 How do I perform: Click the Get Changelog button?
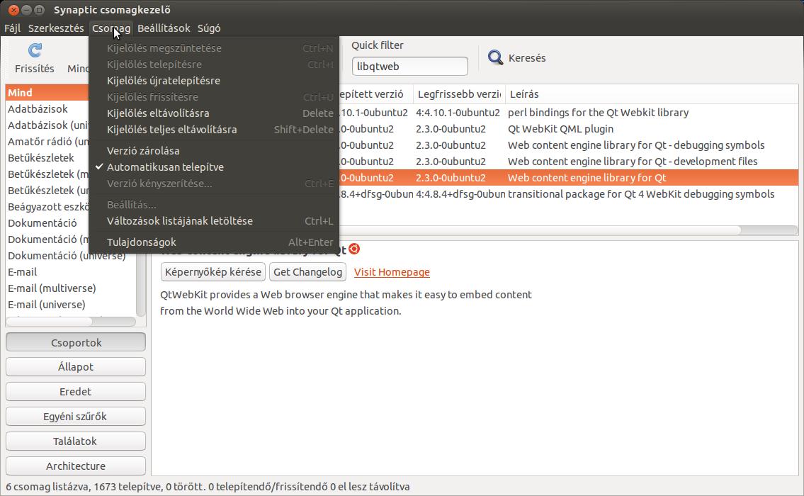[x=307, y=272]
